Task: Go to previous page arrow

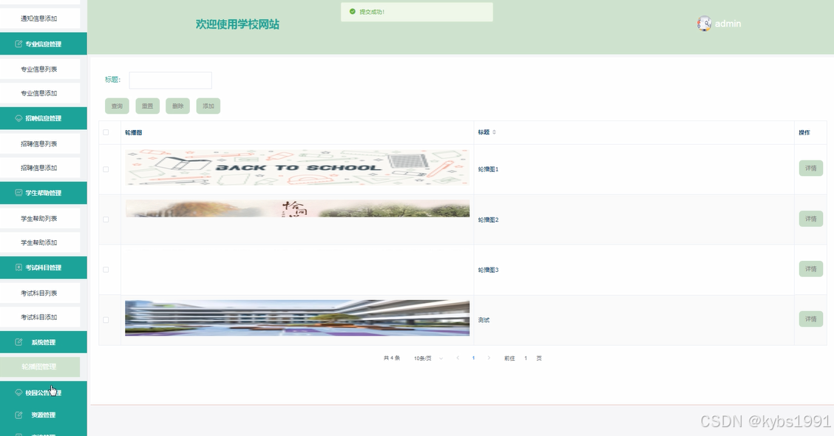Action: pos(458,358)
